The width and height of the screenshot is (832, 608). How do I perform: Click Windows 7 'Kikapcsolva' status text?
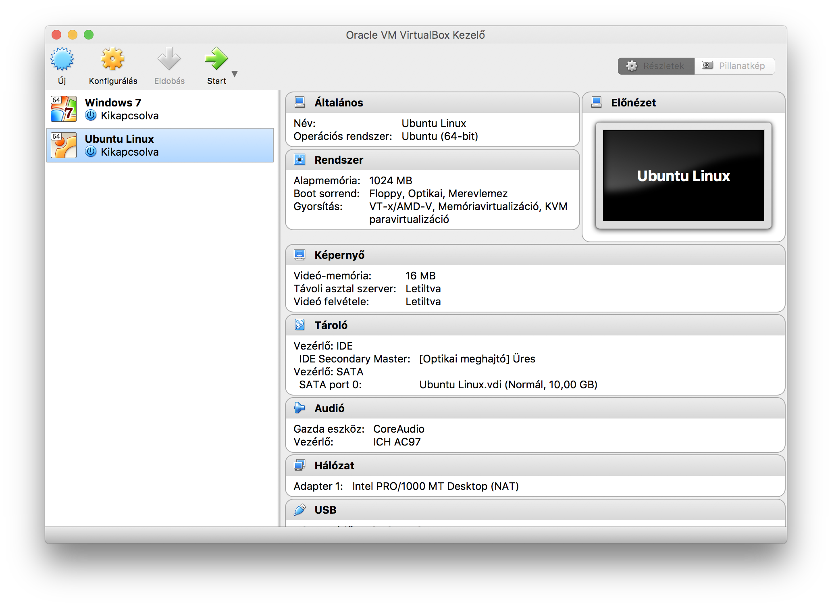[129, 116]
